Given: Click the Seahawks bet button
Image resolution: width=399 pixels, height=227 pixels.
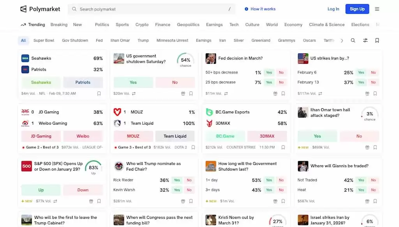Looking at the screenshot, I should (x=41, y=83).
